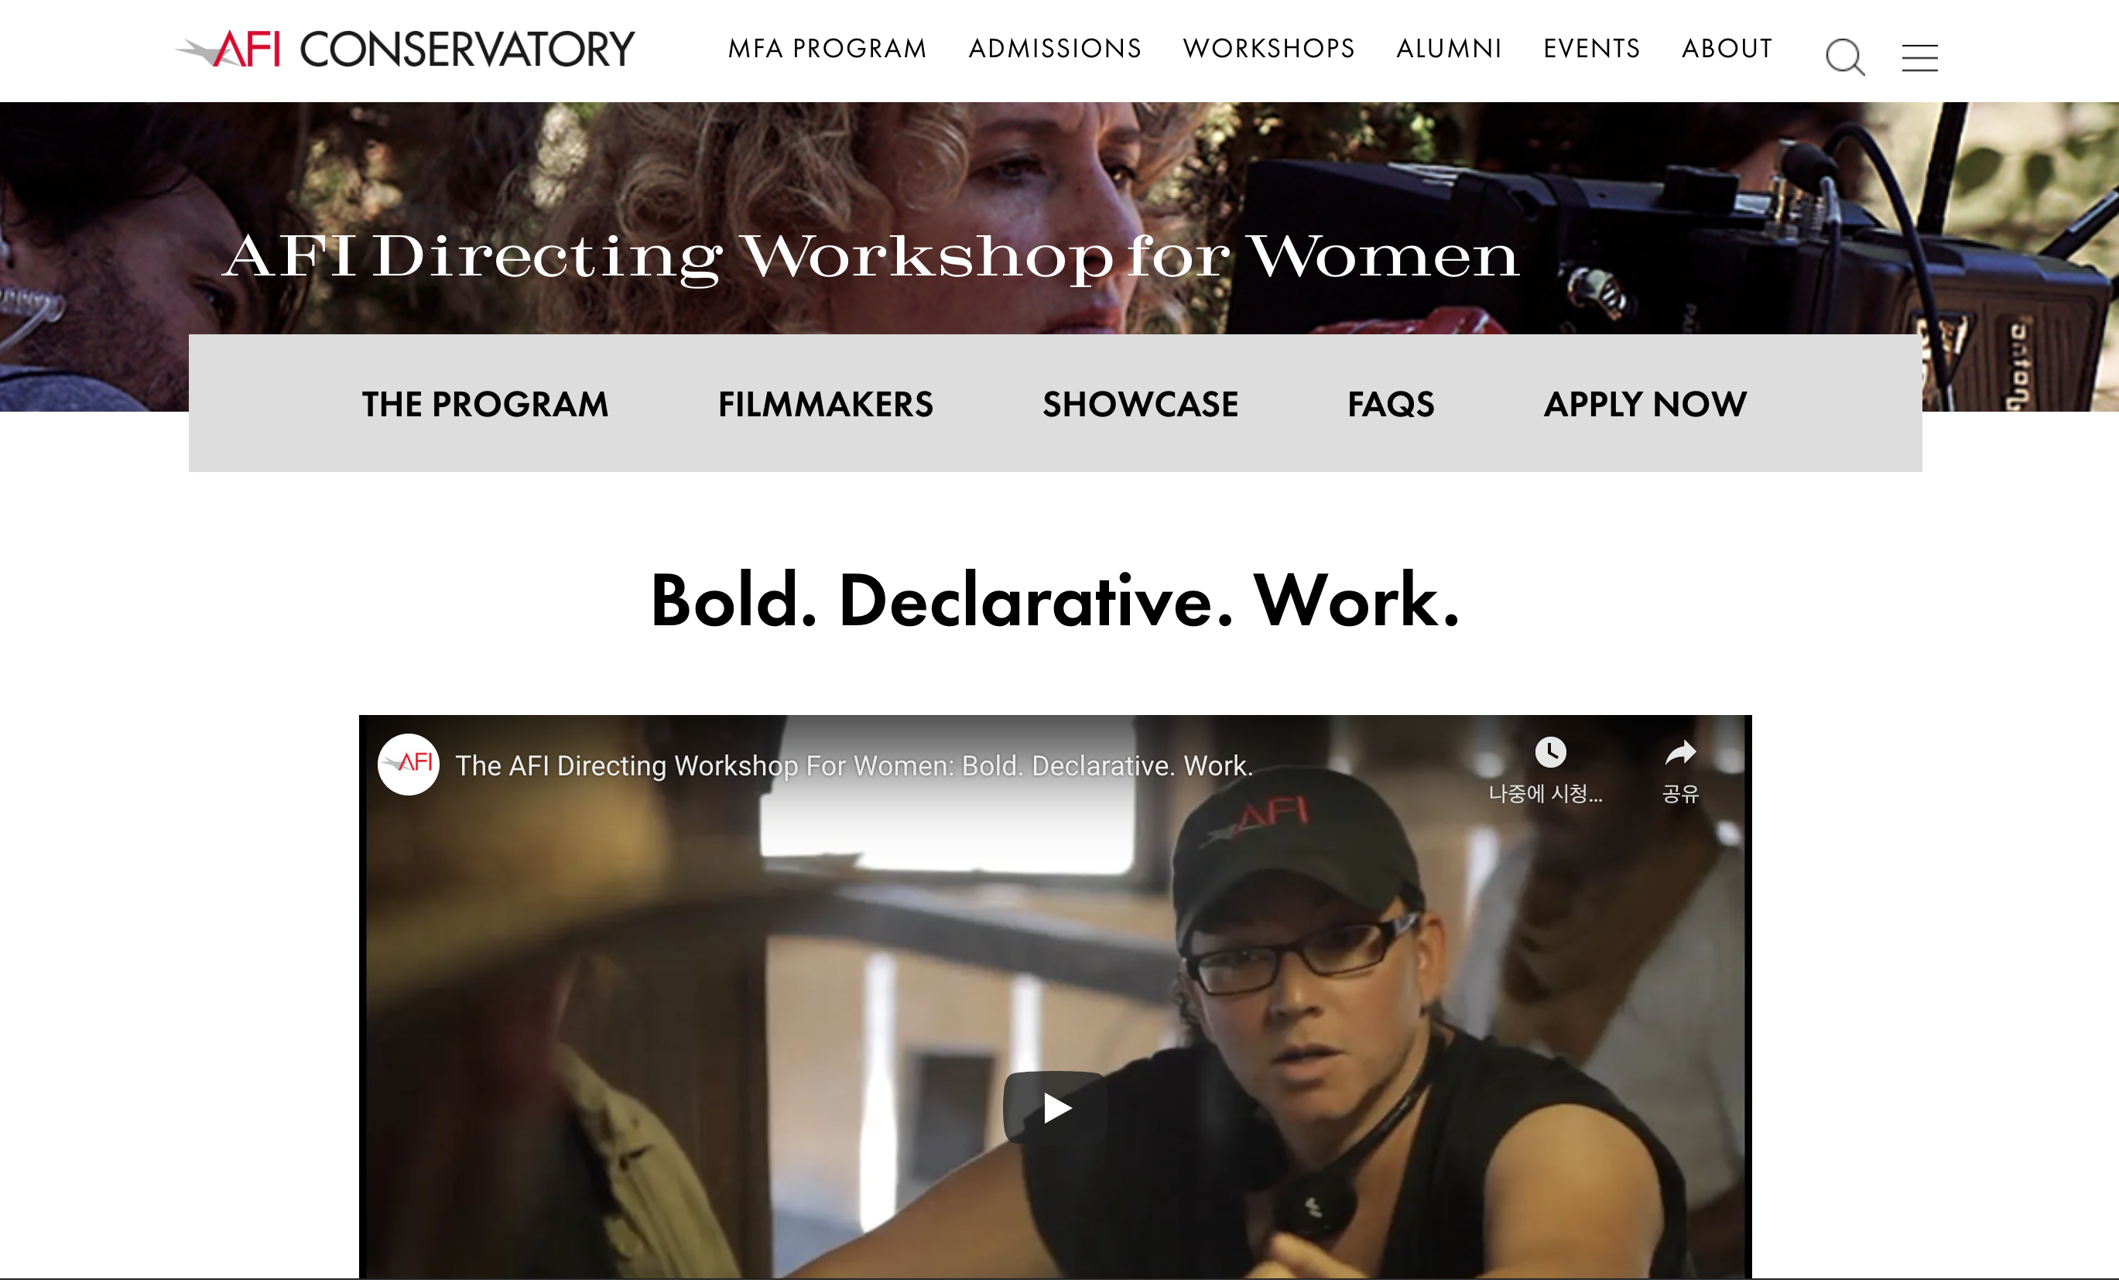
Task: Switch to The Program tab
Action: 485,404
